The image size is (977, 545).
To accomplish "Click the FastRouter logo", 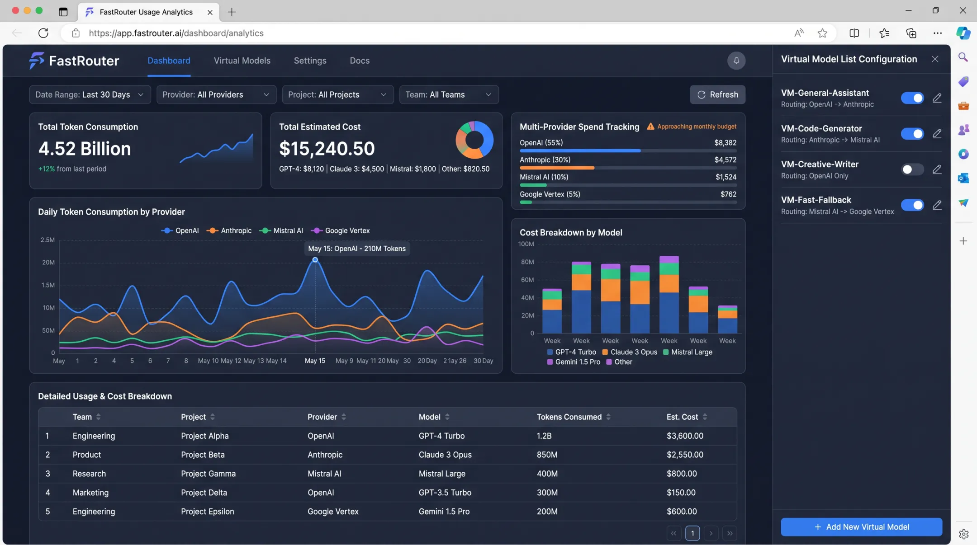I will click(x=74, y=61).
